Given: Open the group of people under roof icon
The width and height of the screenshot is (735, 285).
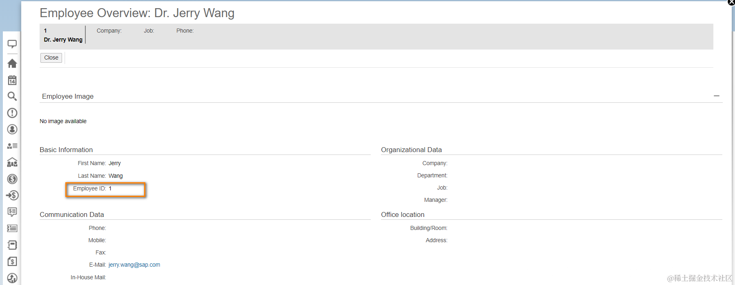Looking at the screenshot, I should [x=12, y=162].
